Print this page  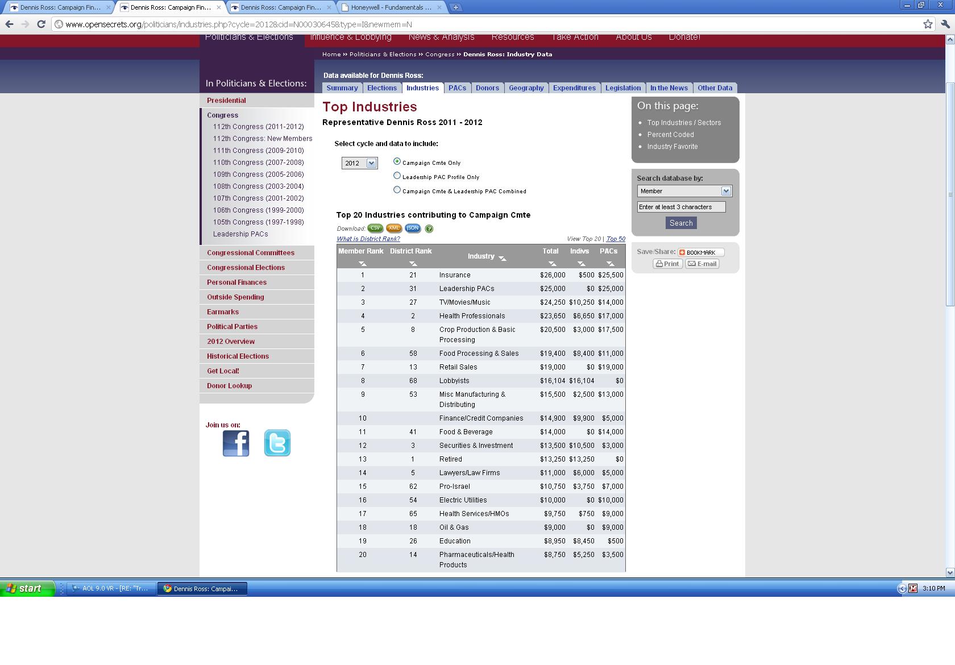click(x=667, y=264)
